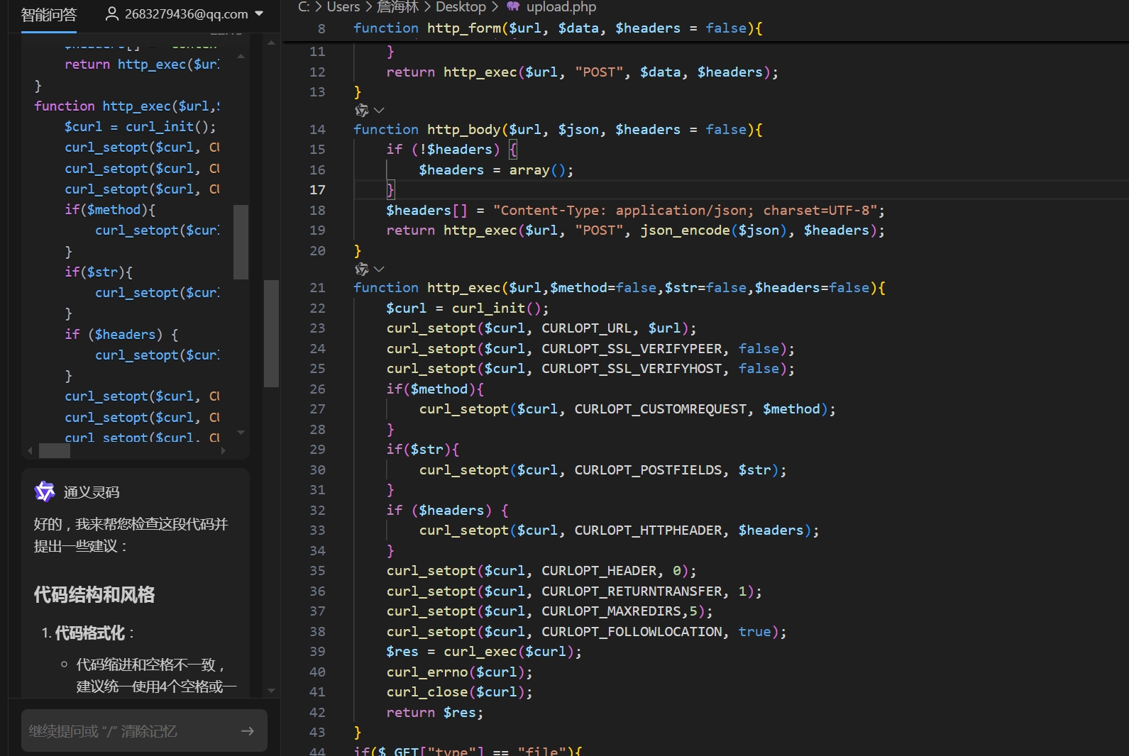Click the chat panel's vertical scrollbar thumb

[271, 333]
